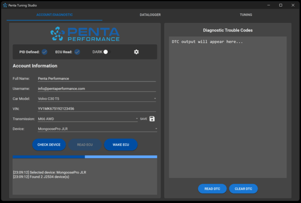Viewport: 301px width, 203px height.
Task: Click the app icon in title bar
Action: [x=5, y=5]
